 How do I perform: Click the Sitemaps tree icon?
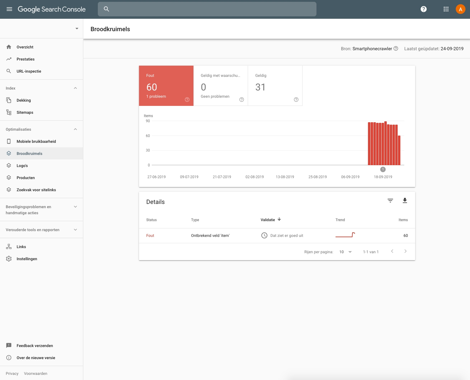coord(9,112)
